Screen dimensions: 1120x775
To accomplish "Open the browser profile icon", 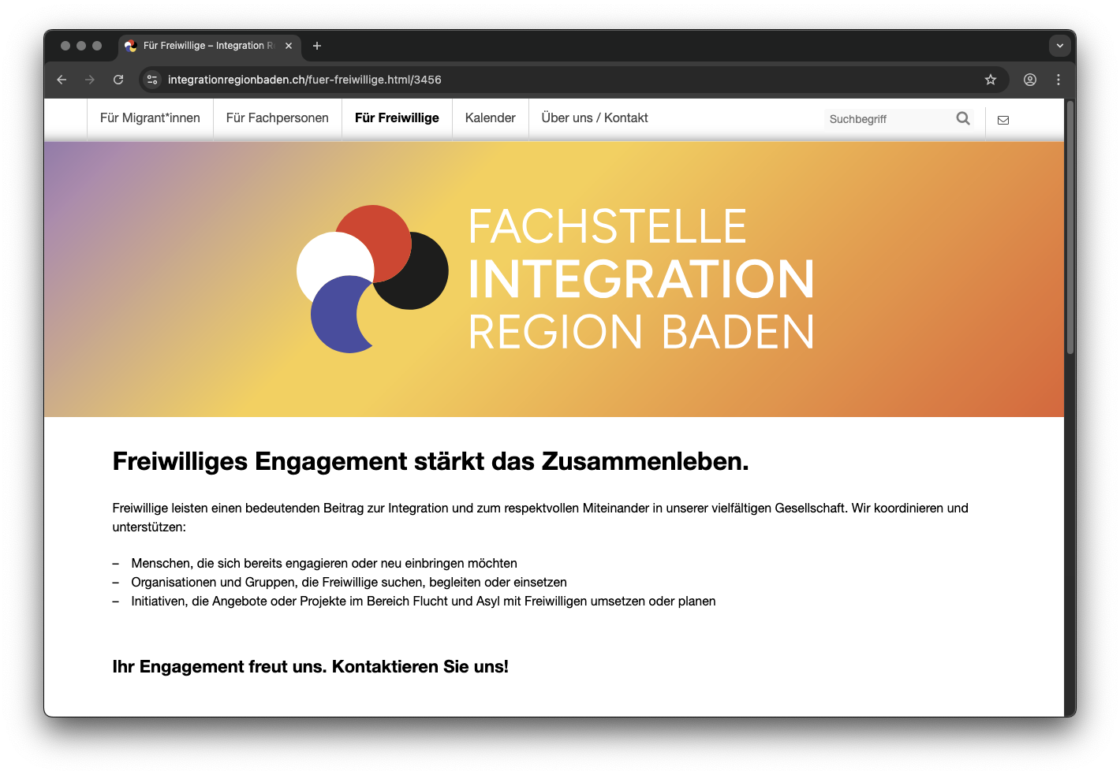I will [x=1030, y=80].
